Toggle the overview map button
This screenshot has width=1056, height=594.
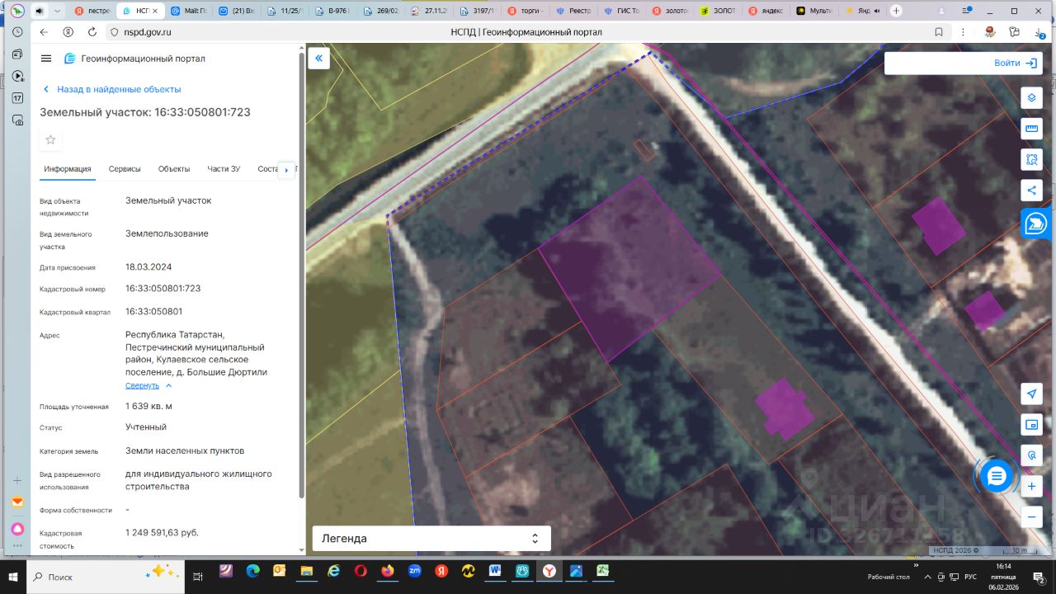[x=1031, y=425]
